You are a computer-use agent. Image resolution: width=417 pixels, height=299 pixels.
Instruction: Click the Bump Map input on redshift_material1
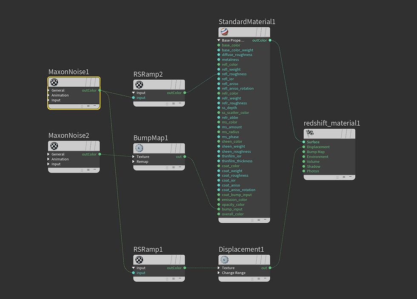(304, 152)
